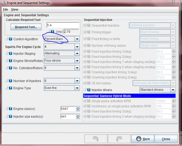Click Single pulse activation RPM 15000 field
The image size is (182, 146).
click(x=164, y=101)
